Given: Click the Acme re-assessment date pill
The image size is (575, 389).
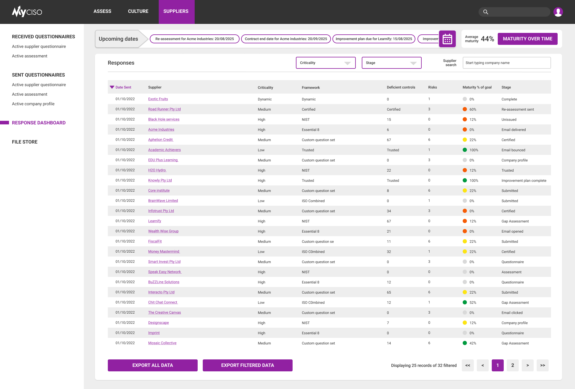Looking at the screenshot, I should point(194,39).
